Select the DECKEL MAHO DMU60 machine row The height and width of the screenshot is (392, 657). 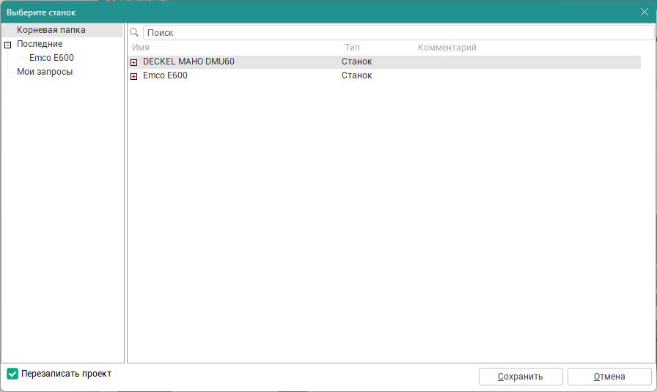pyautogui.click(x=188, y=62)
